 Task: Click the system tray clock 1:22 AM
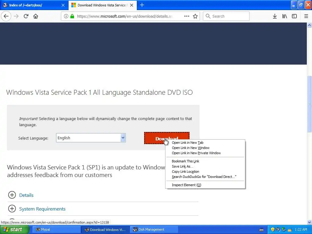point(301,229)
